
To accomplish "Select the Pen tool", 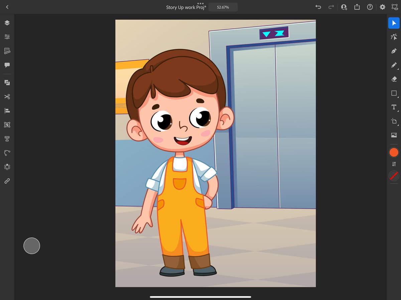I will 394,51.
